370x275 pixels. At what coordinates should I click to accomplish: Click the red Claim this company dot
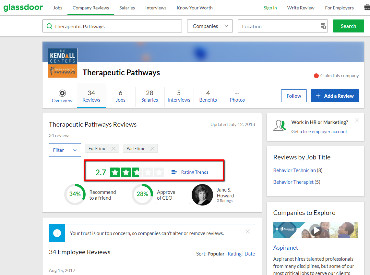pos(316,76)
